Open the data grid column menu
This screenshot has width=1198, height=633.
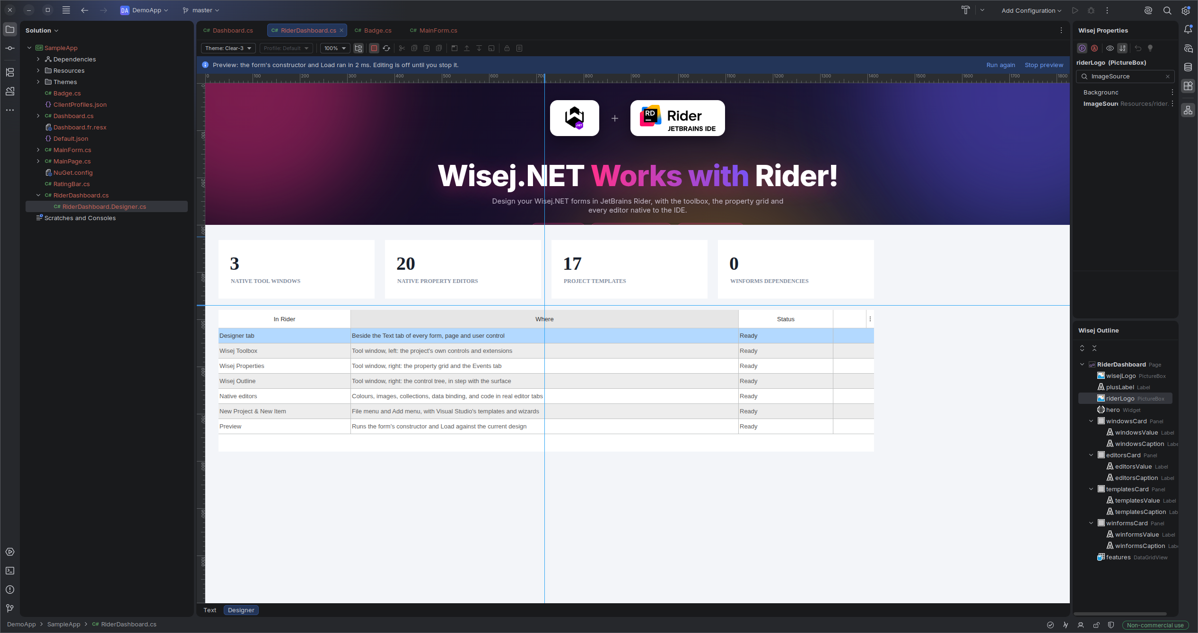tap(870, 319)
